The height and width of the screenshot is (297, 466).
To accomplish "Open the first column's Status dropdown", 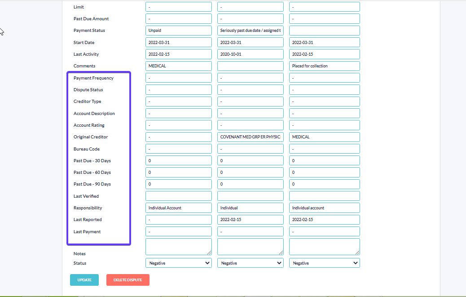I will [178, 263].
